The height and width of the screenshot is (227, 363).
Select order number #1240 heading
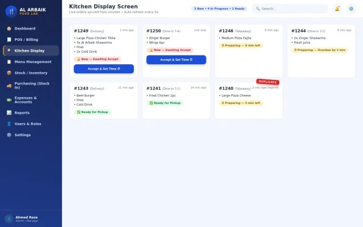click(226, 89)
